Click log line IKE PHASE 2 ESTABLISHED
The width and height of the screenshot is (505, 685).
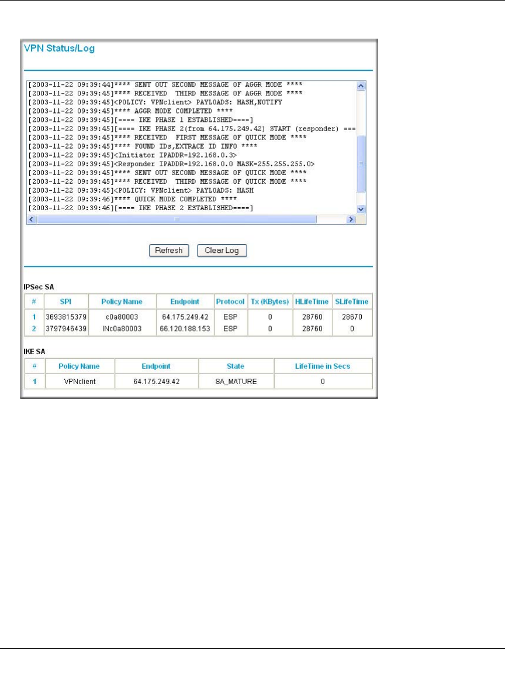[140, 208]
